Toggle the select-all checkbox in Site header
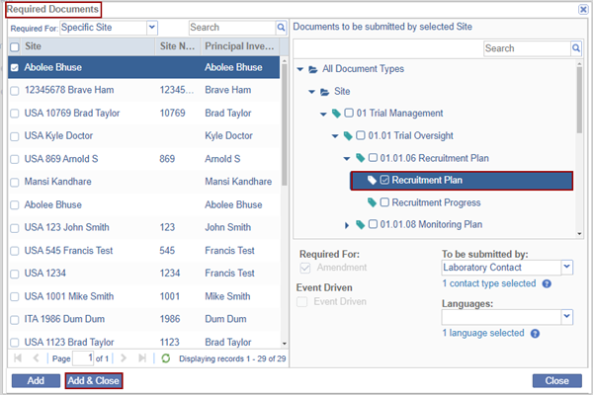 pos(14,46)
